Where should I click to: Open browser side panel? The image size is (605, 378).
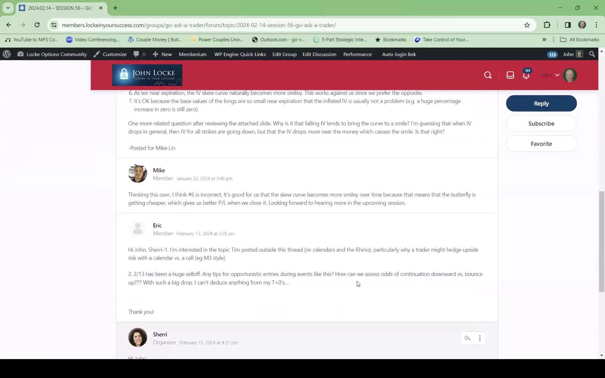(568, 25)
